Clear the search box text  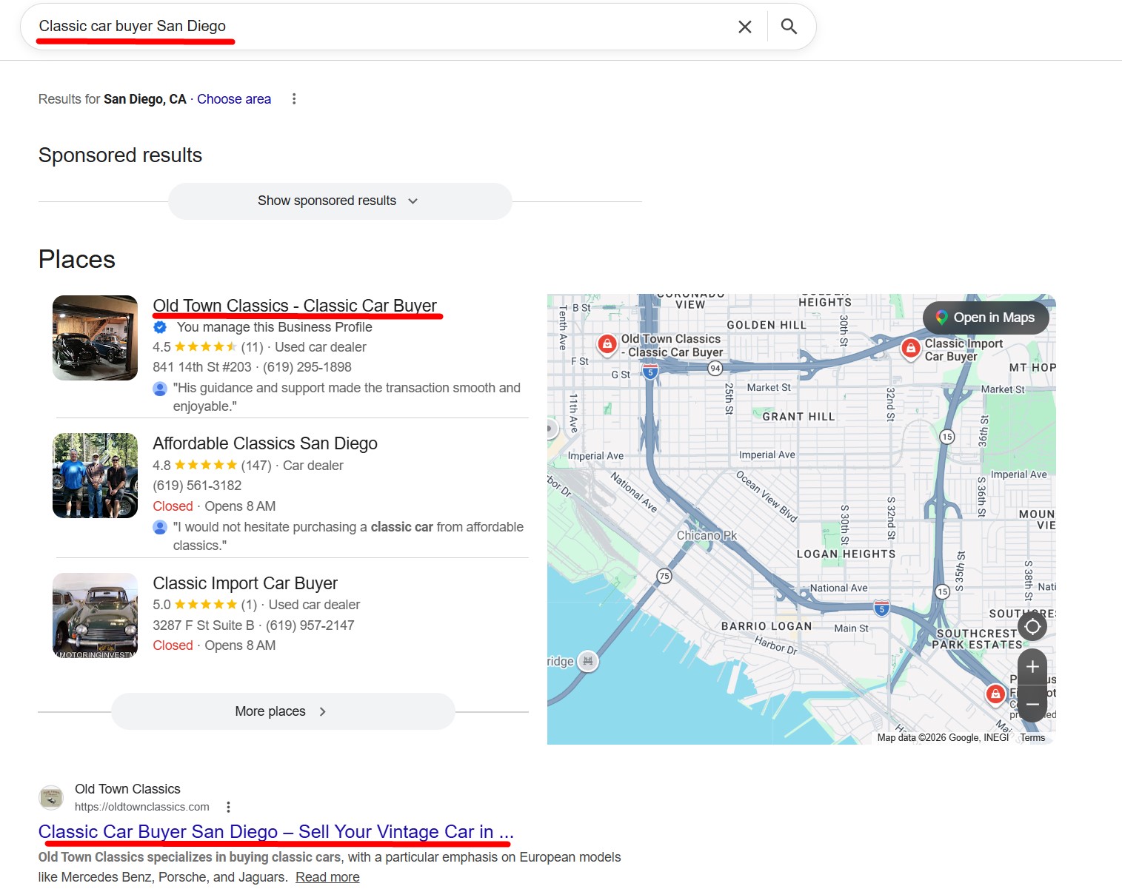click(x=744, y=27)
